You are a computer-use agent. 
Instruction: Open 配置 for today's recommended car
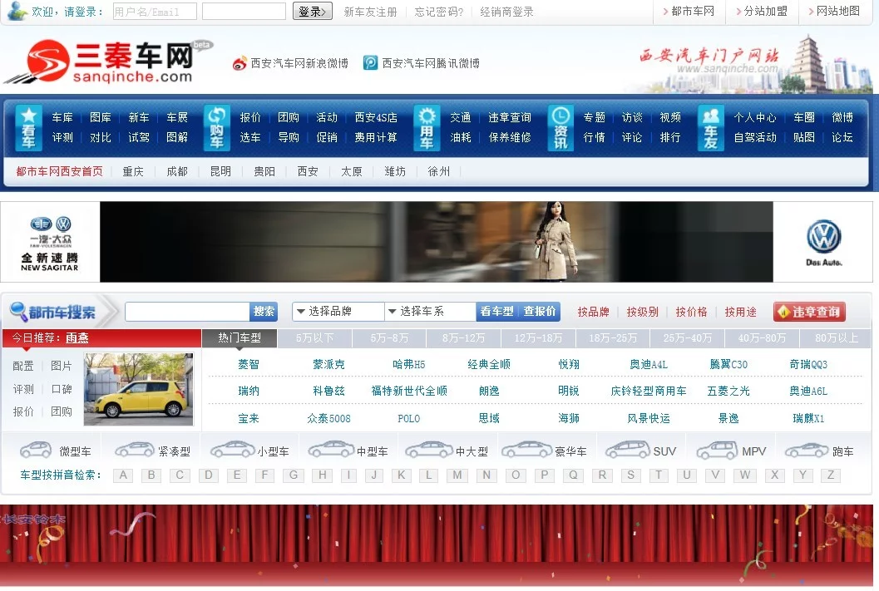(23, 366)
